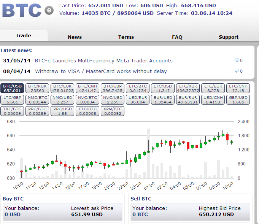
Task: Click the 31/05/14 news date
Action: coord(17,60)
